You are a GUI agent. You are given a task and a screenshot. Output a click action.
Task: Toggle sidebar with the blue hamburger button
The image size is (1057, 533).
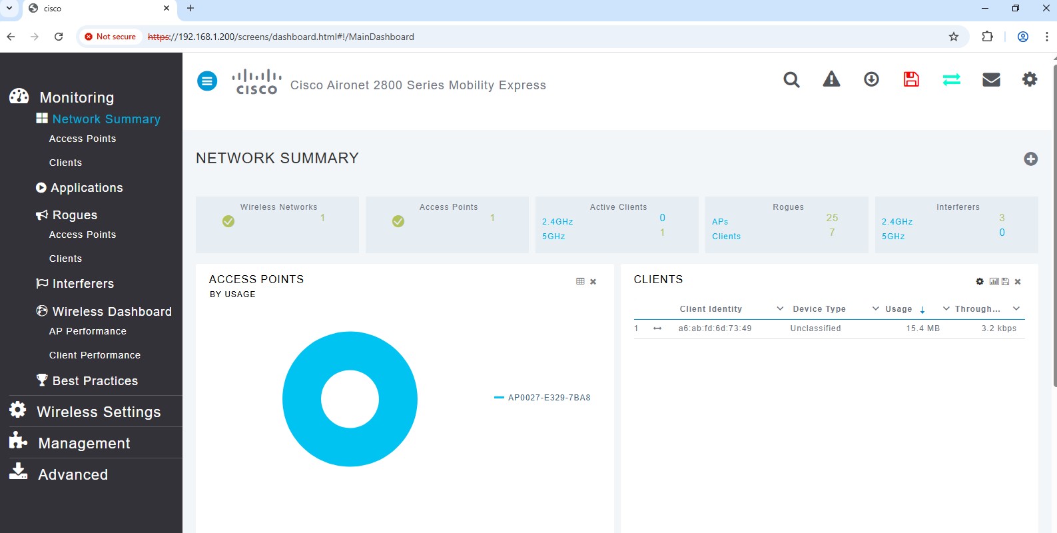(207, 81)
